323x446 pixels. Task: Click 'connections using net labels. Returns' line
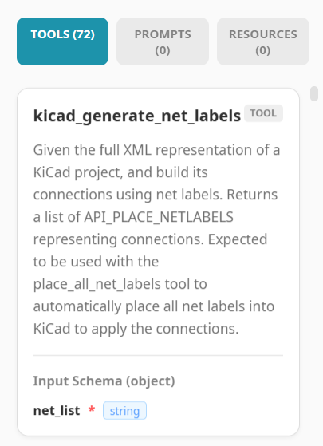156,195
